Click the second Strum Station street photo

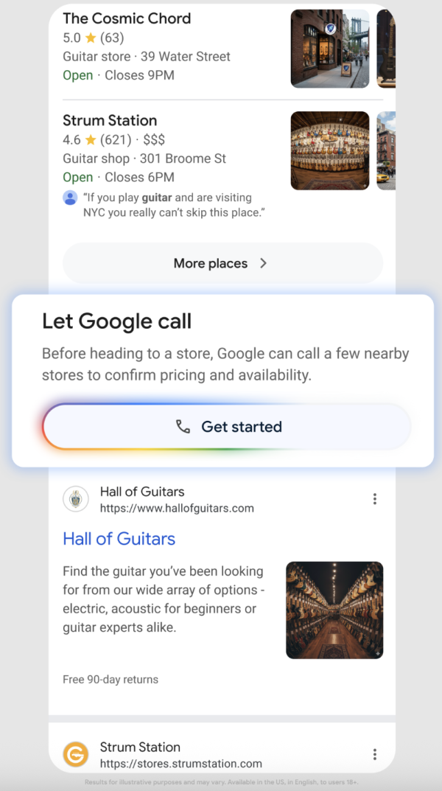(386, 150)
